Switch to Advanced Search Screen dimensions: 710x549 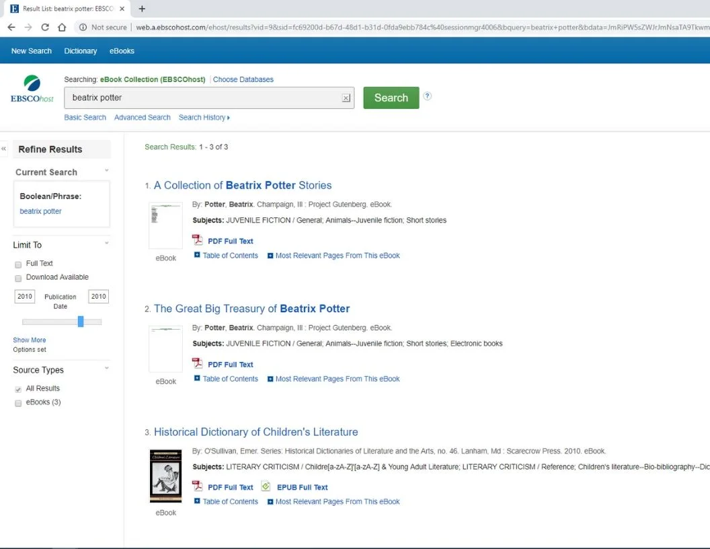point(142,117)
